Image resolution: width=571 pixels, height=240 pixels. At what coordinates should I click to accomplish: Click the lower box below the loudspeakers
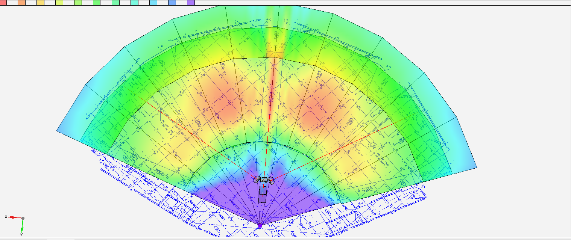pos(262,198)
